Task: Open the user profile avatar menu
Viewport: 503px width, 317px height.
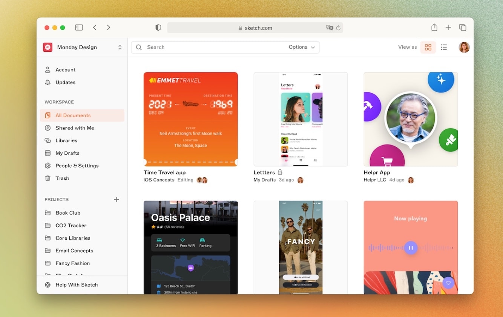Action: click(464, 47)
